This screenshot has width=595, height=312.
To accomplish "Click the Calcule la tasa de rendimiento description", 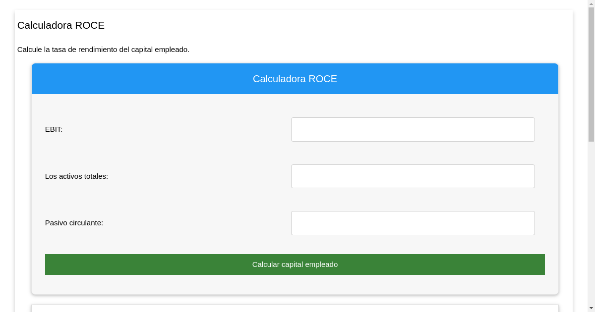I will point(103,50).
